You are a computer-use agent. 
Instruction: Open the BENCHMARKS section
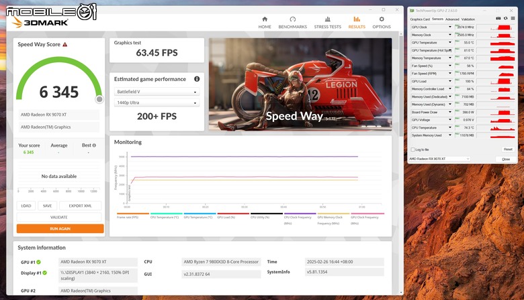(x=292, y=23)
